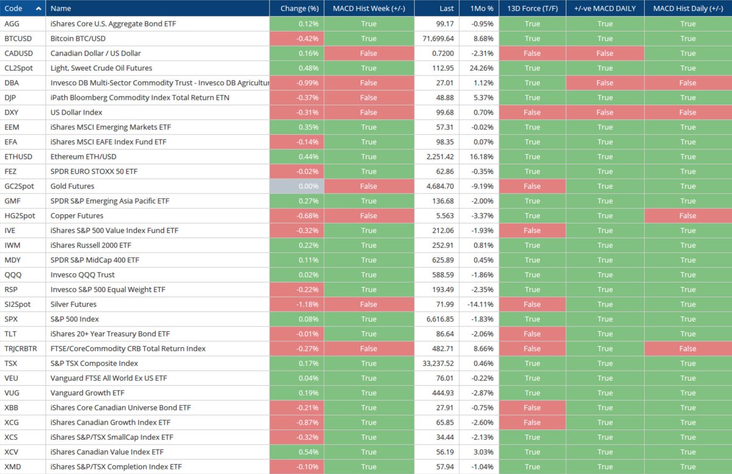Click MACD Hist Week False for CADUSD
This screenshot has height=474, width=732.
coord(369,53)
